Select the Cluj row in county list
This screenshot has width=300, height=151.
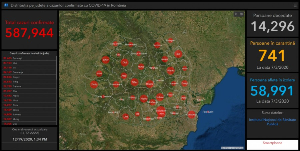[29, 63]
